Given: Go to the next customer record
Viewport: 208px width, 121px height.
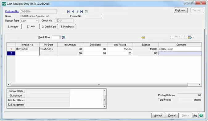Looking at the screenshot, I should click(77, 11).
